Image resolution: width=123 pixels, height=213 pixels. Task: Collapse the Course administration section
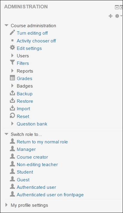6,25
